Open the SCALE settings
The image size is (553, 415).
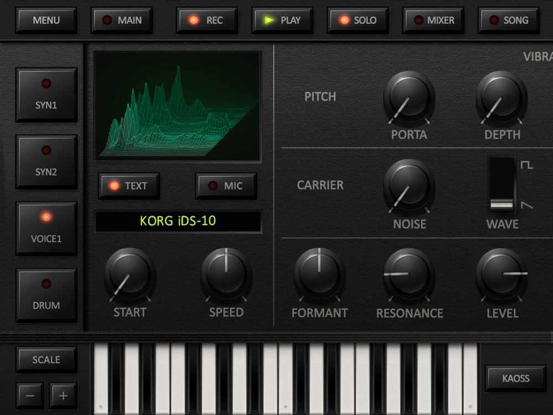(x=46, y=360)
